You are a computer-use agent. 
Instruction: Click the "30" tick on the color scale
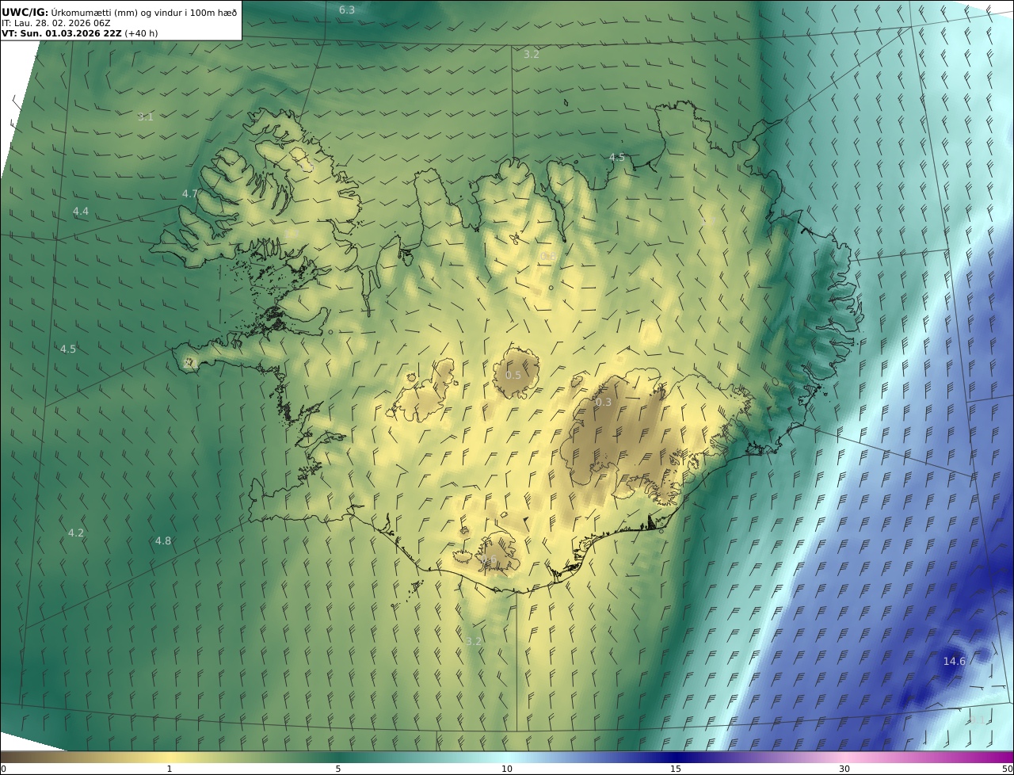tap(844, 769)
